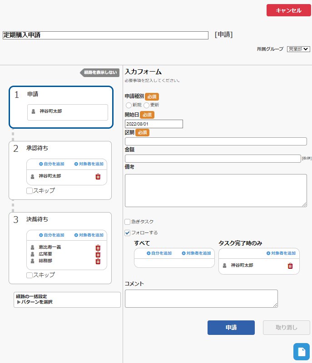Open the 所属グループ dropdown
Image resolution: width=312 pixels, height=363 pixels.
pos(298,49)
